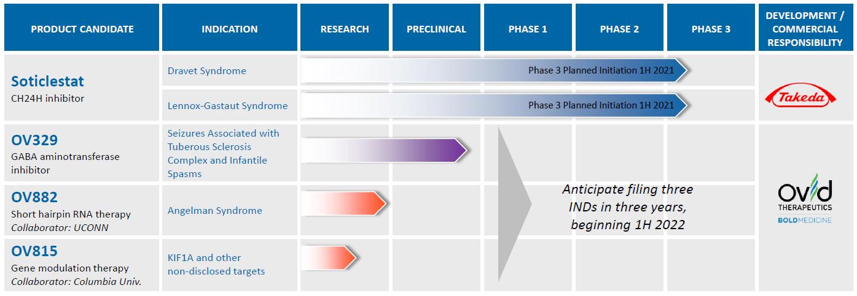Open the Angelman Syndrome indication
The image size is (857, 296).
click(214, 211)
